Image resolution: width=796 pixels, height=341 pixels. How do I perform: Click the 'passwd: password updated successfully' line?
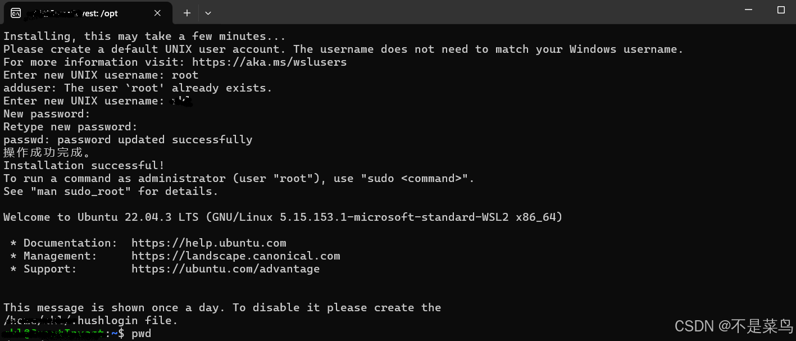128,140
